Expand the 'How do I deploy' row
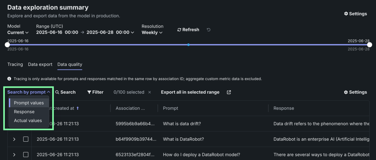The height and width of the screenshot is (160, 376). tap(14, 155)
